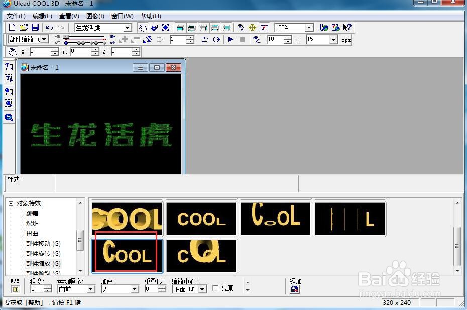The image size is (467, 310).
Task: Select 爆炸 in the effects tree
Action: coord(32,224)
